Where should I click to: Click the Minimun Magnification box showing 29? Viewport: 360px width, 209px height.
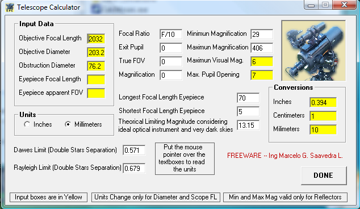[x=262, y=34]
